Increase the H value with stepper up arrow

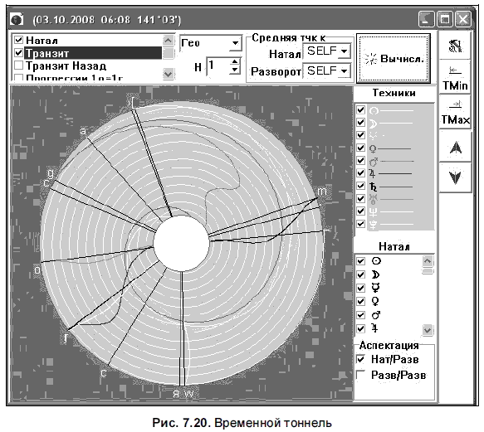coord(235,61)
